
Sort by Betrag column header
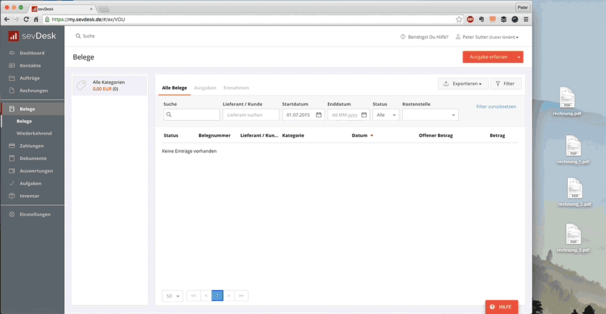498,136
